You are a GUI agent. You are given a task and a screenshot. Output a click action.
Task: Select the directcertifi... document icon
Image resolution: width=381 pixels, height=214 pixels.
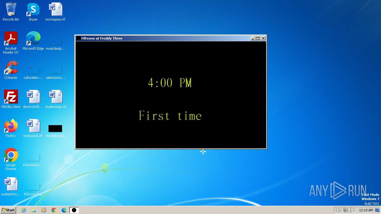click(33, 99)
